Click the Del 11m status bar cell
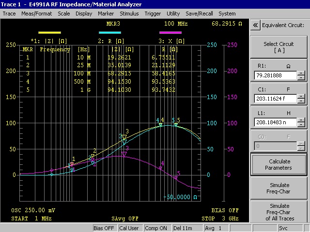310x232 pixels. coord(187,228)
